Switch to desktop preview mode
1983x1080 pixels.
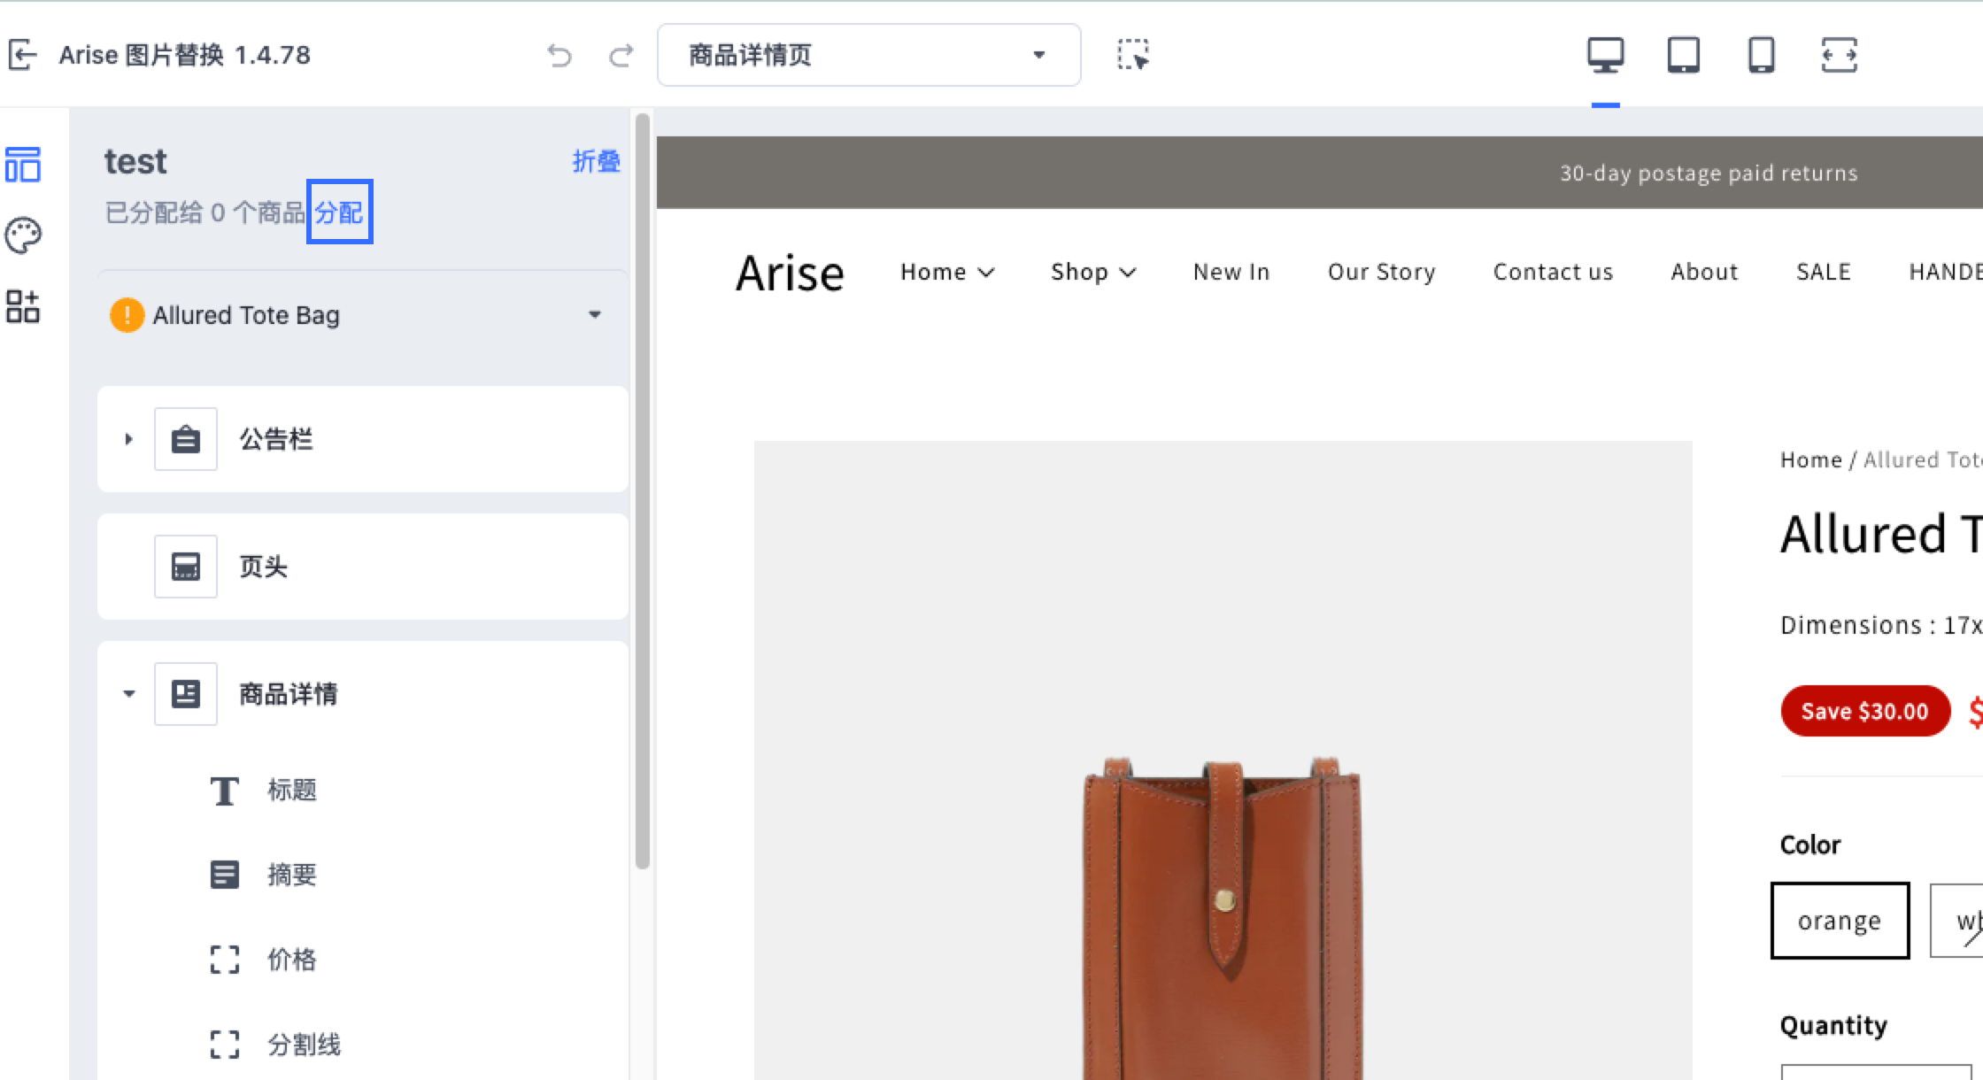click(x=1605, y=55)
